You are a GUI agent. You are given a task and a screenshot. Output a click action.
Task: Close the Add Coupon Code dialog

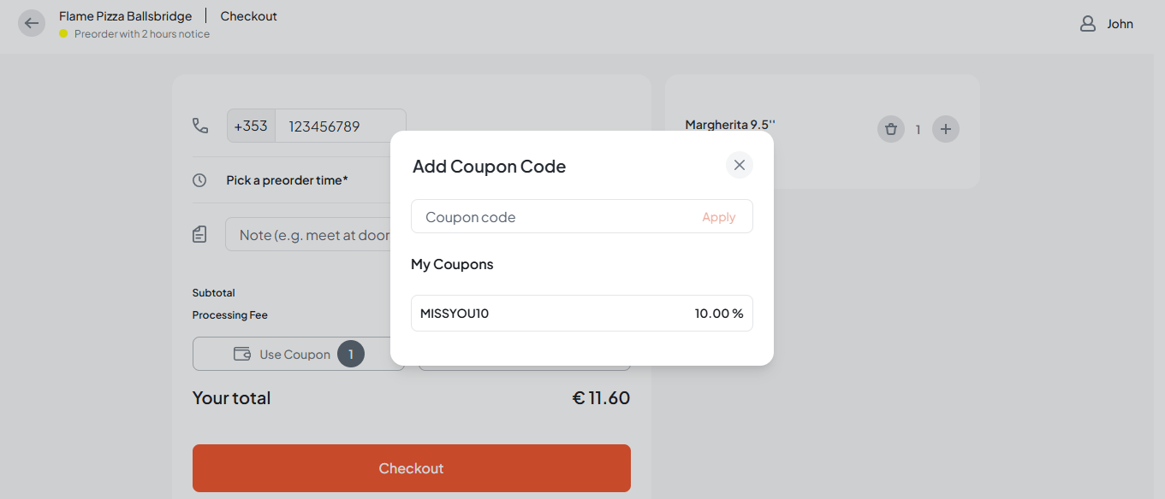740,165
